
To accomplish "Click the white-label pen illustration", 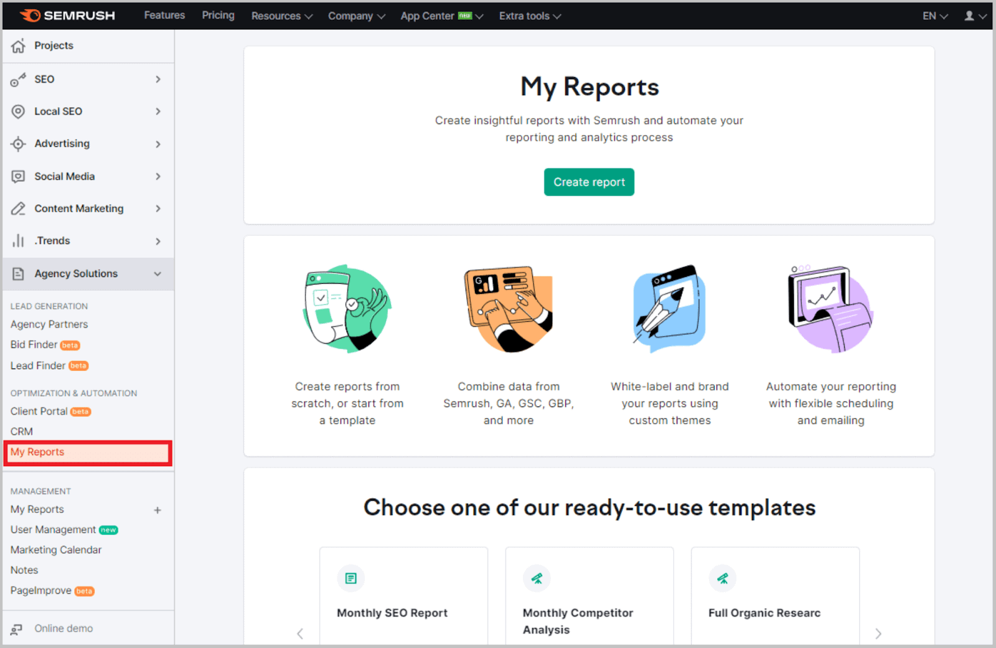I will pyautogui.click(x=670, y=309).
